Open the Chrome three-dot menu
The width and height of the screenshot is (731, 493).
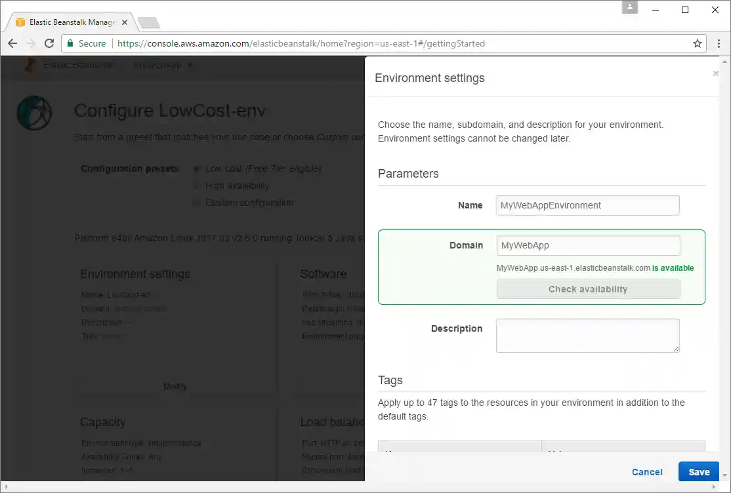(x=720, y=43)
